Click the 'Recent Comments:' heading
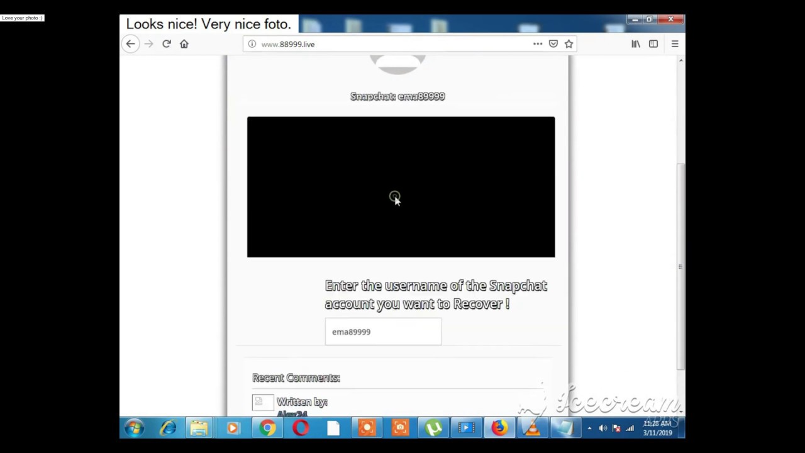The width and height of the screenshot is (805, 453). tap(296, 377)
